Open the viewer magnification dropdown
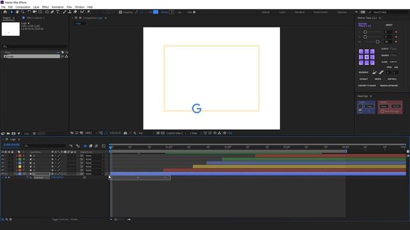 pyautogui.click(x=91, y=133)
